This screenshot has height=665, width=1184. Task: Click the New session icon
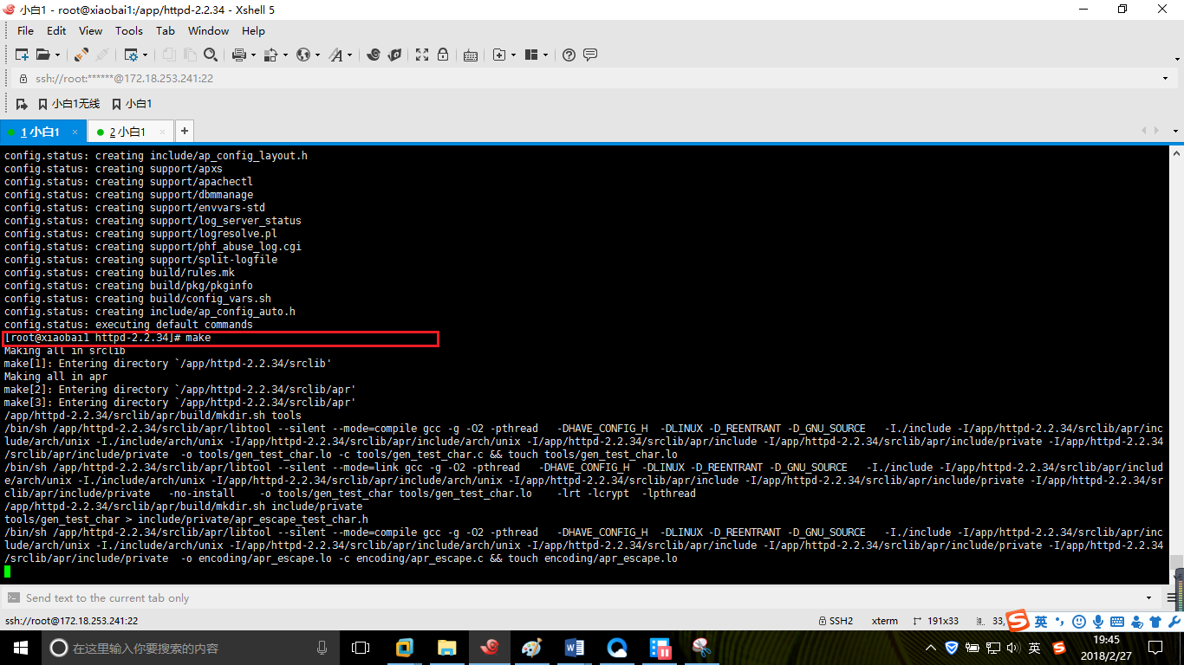tap(23, 55)
